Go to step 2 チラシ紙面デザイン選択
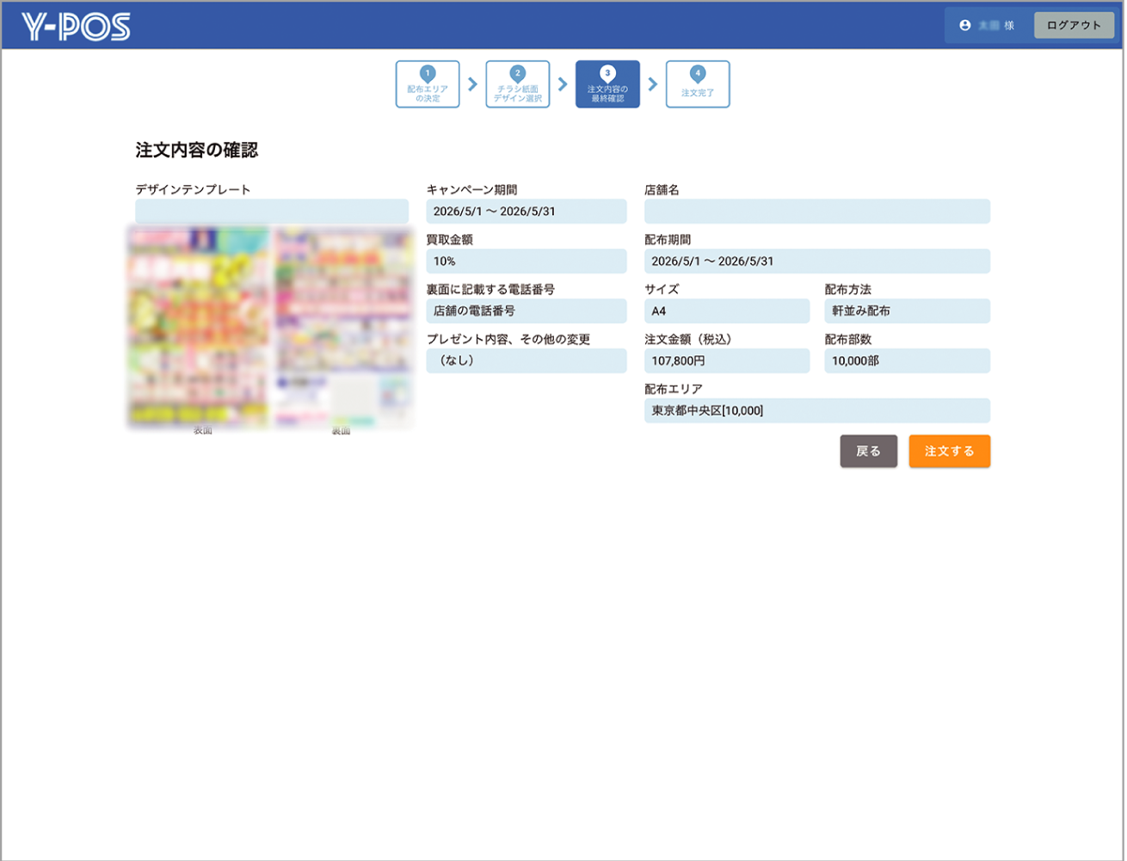The width and height of the screenshot is (1127, 861). click(x=518, y=84)
